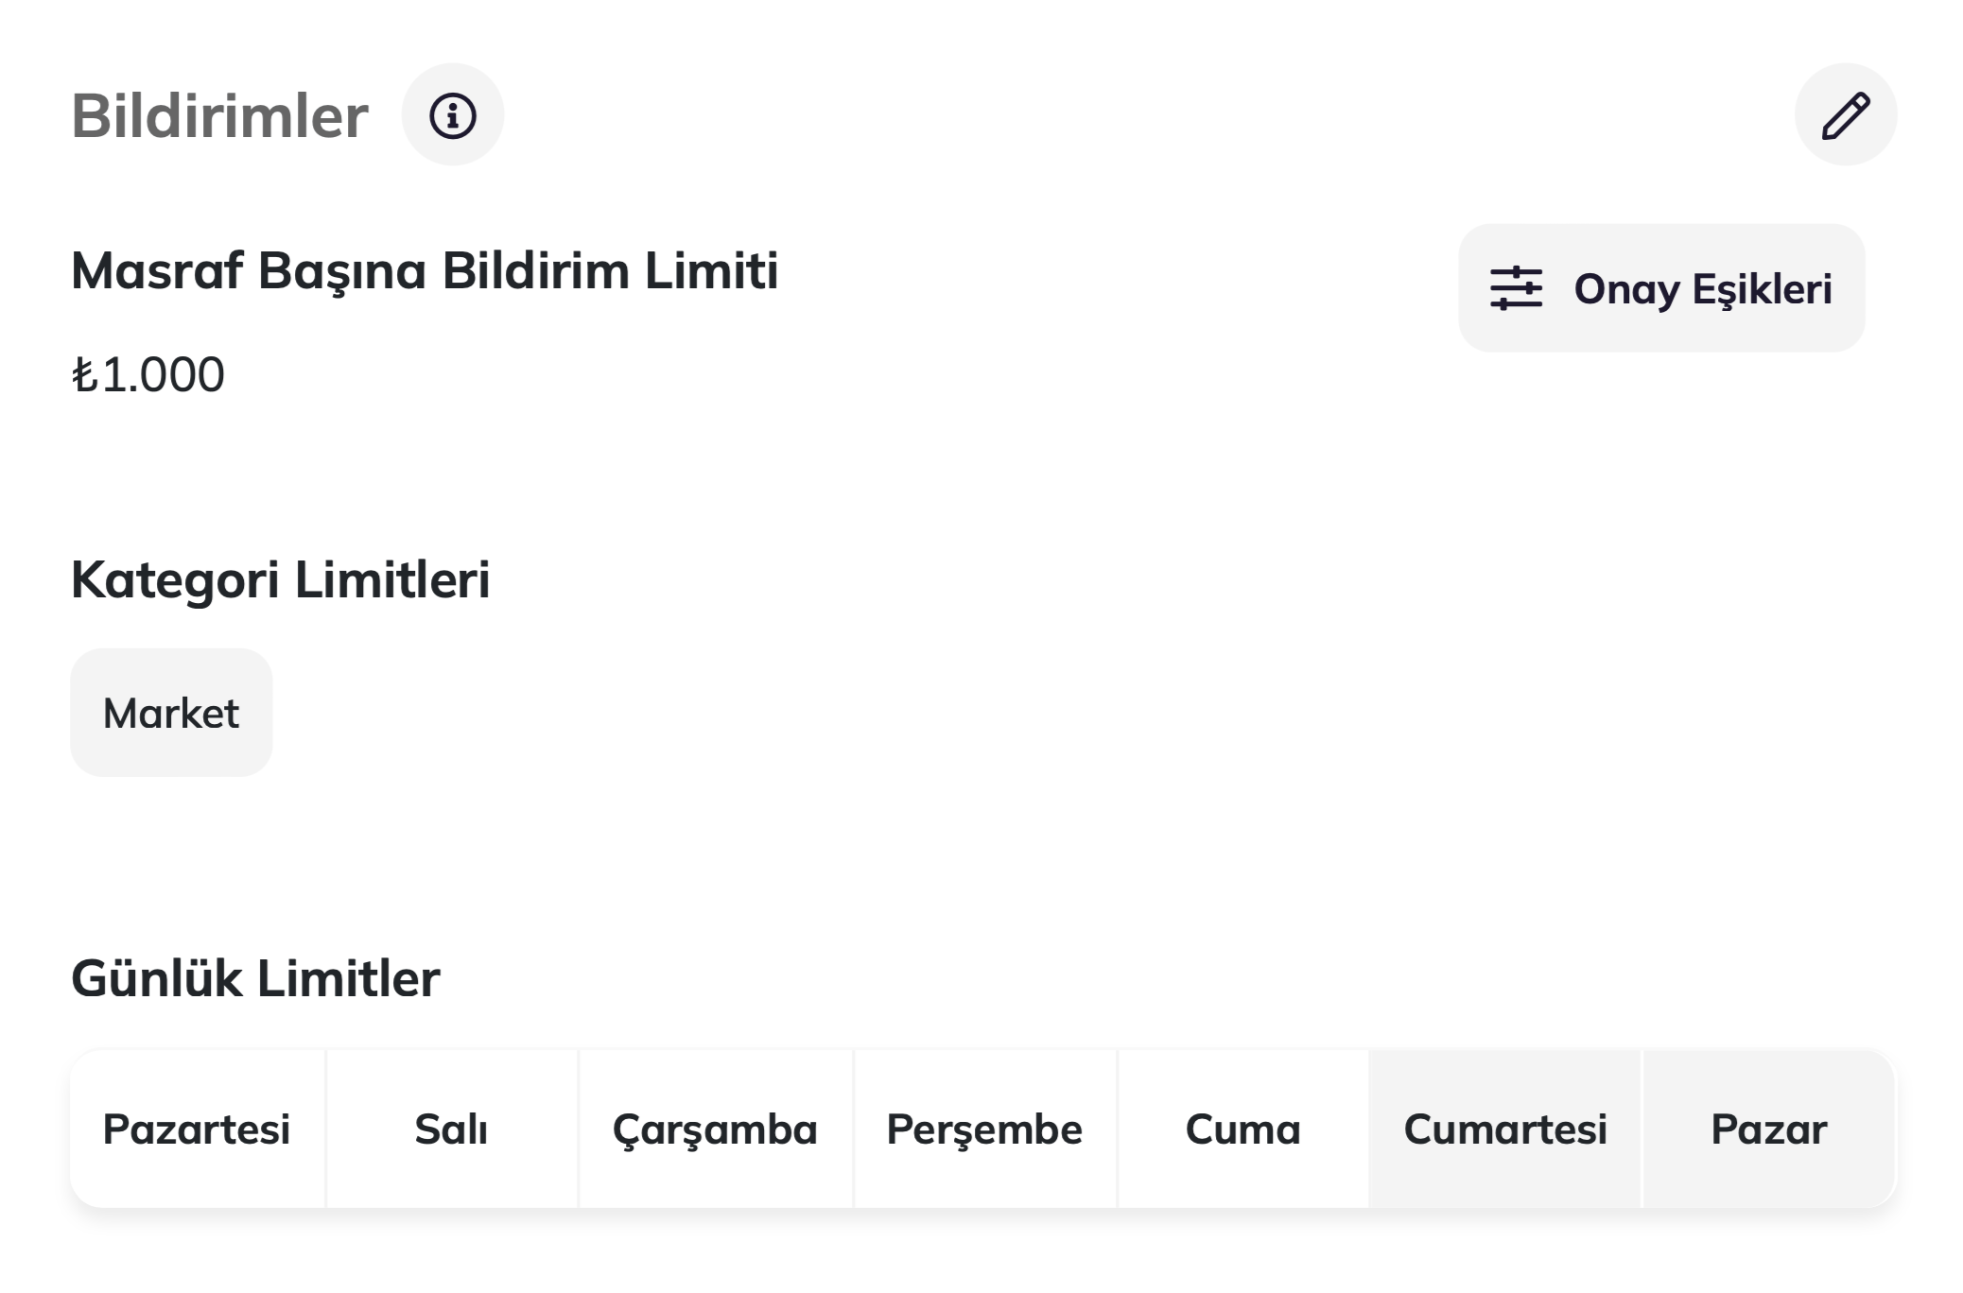Open the Bildirimler info icon

pos(452,115)
